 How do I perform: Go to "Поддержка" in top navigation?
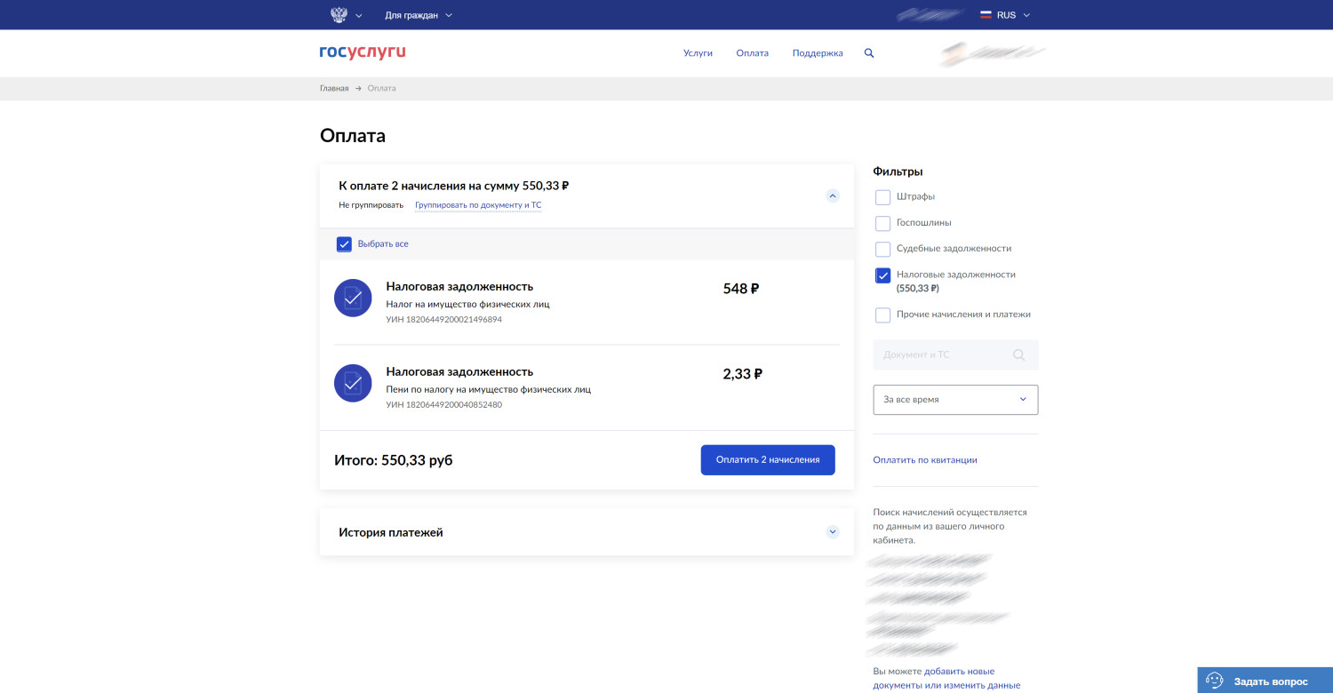click(x=818, y=53)
